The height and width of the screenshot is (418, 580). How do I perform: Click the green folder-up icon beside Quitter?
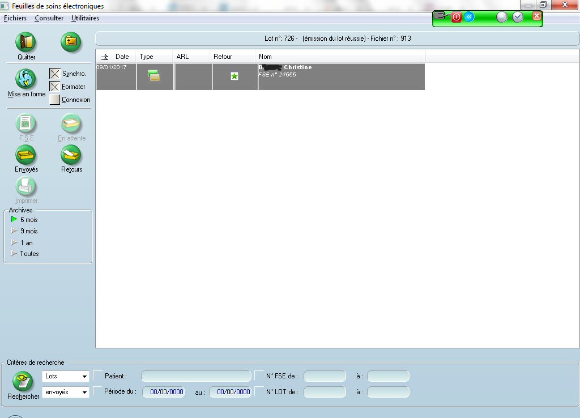click(x=71, y=42)
